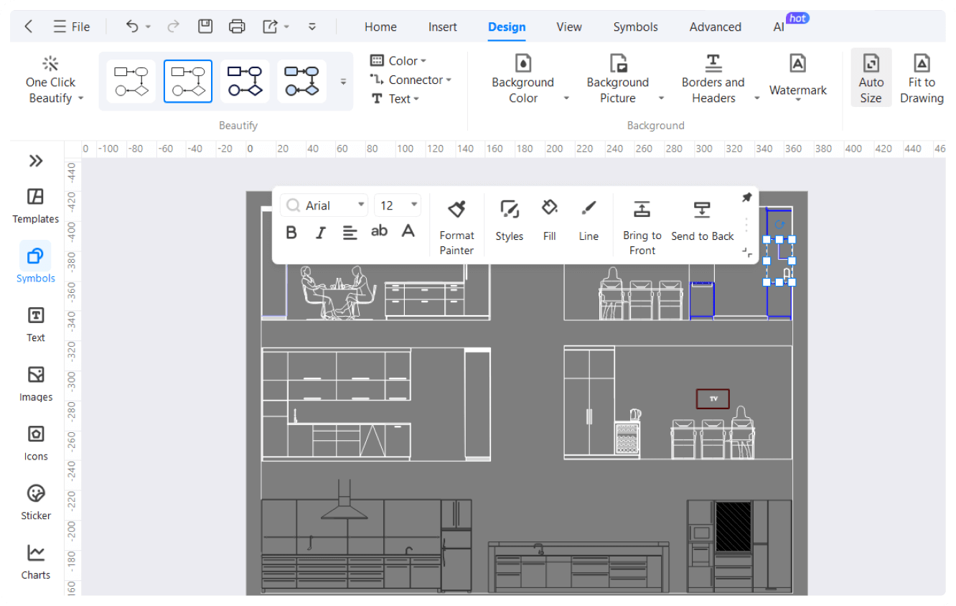Toggle bold text formatting

(291, 232)
